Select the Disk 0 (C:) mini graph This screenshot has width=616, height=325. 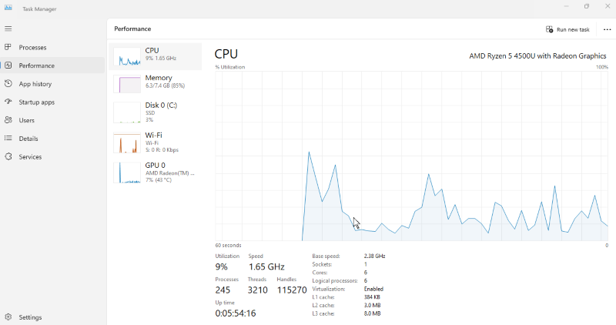127,112
